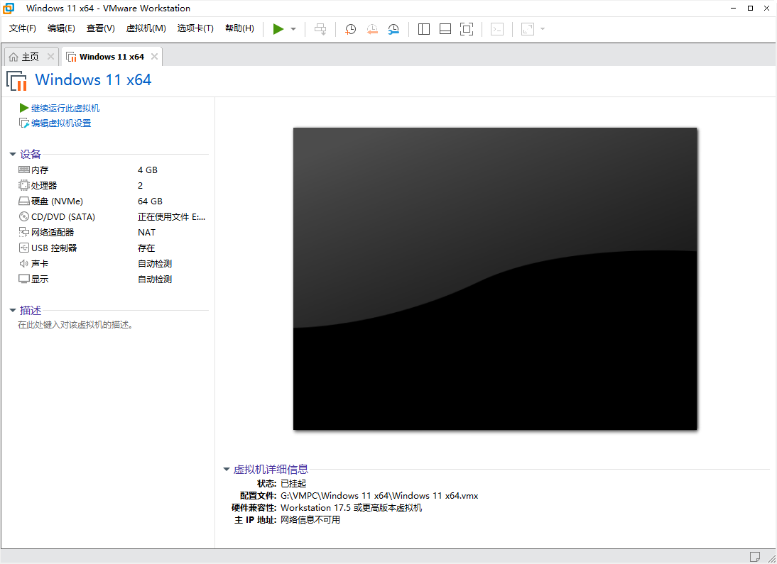The image size is (777, 564).
Task: Toggle the library sidebar panel icon
Action: pos(424,29)
